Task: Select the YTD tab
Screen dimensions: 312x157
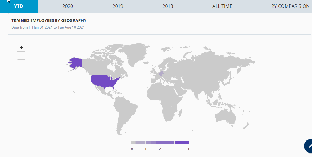Action: click(19, 6)
